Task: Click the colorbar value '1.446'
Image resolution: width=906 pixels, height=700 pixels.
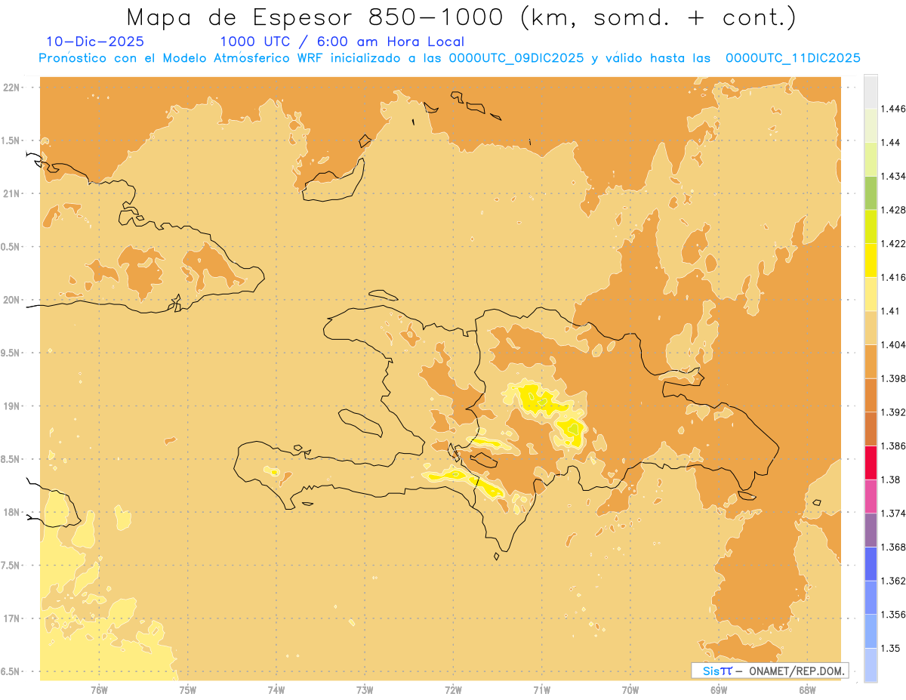Action: click(x=895, y=109)
